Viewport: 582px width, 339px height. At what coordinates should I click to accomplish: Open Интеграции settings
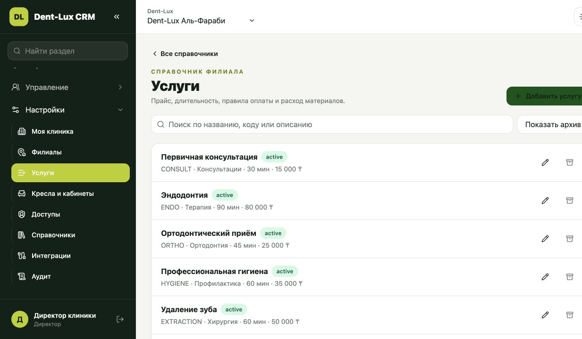pyautogui.click(x=70, y=256)
